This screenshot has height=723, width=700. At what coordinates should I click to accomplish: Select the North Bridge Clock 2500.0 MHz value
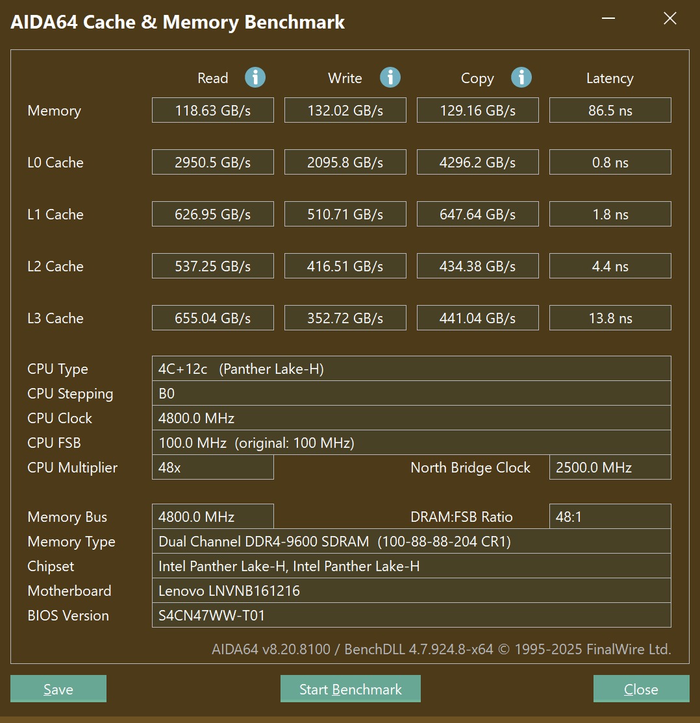click(x=610, y=467)
